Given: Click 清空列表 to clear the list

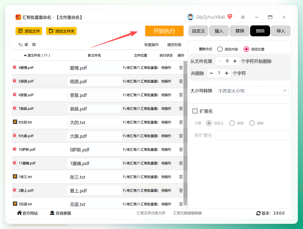Looking at the screenshot, I should click(x=174, y=45).
